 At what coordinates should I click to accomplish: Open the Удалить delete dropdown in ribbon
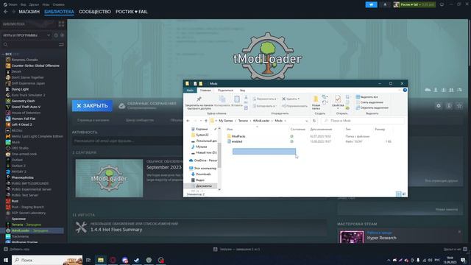(x=291, y=99)
